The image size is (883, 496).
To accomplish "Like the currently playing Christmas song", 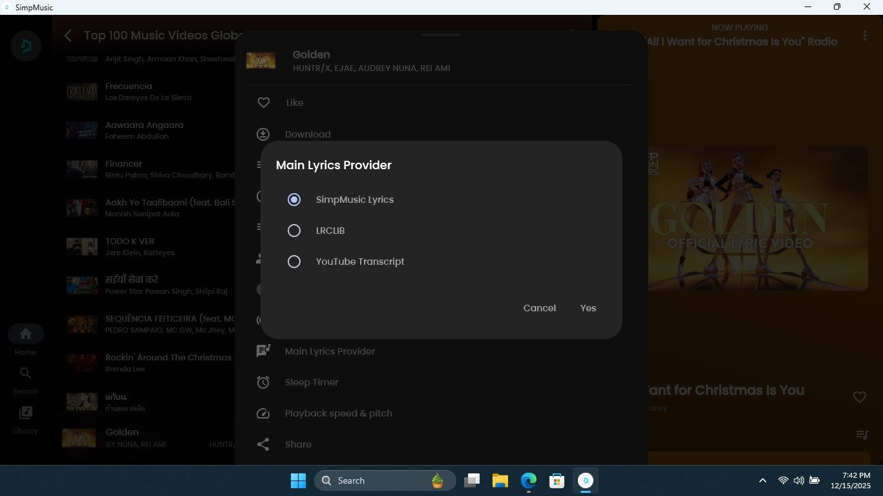I will coord(859,397).
